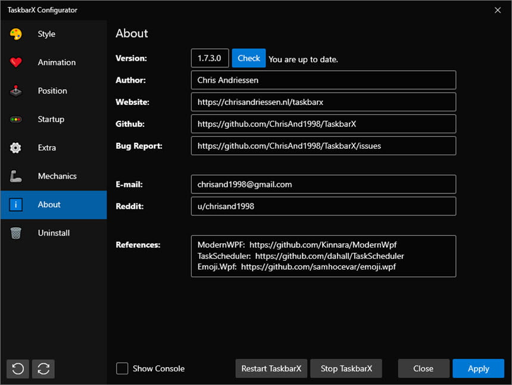Click the version field showing 1.7.3.0
The width and height of the screenshot is (512, 385).
[210, 58]
